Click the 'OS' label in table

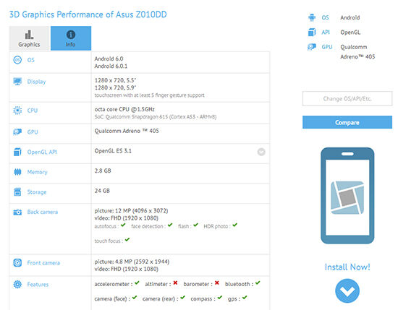point(30,60)
